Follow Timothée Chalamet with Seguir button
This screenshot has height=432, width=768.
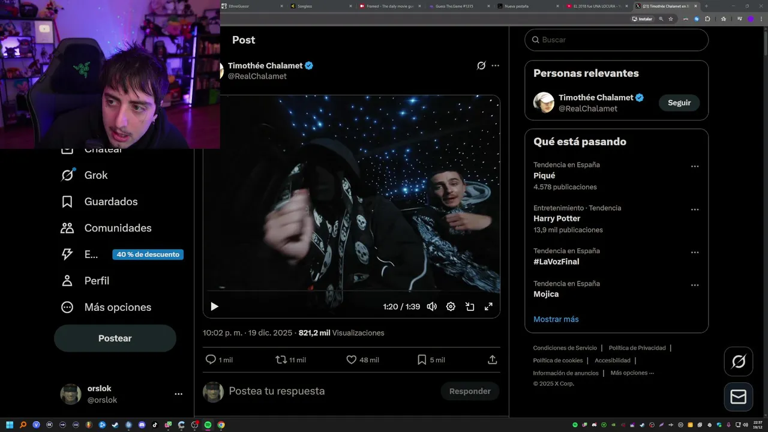(679, 103)
